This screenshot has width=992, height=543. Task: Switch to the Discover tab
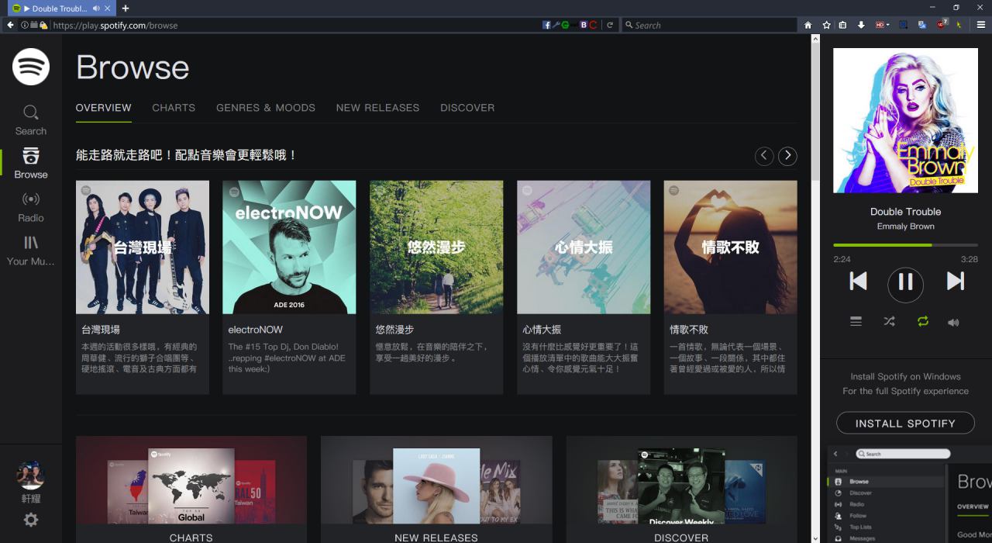pyautogui.click(x=467, y=108)
